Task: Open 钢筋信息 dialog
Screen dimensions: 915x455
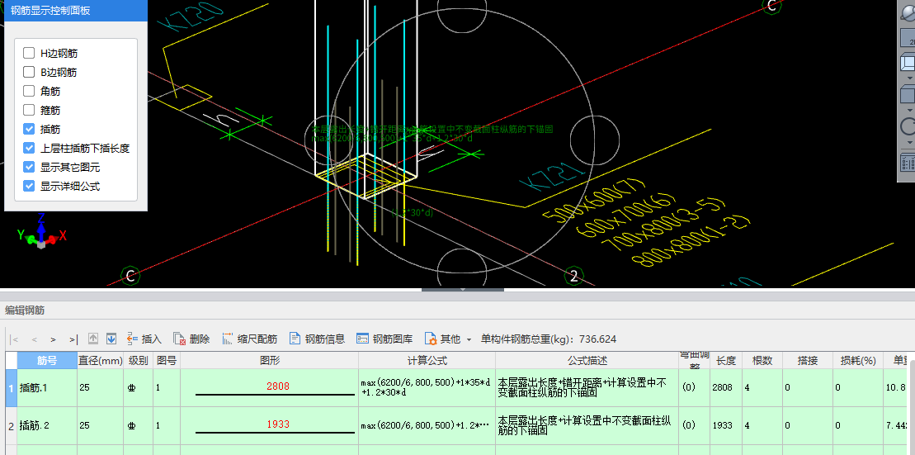Action: point(317,339)
